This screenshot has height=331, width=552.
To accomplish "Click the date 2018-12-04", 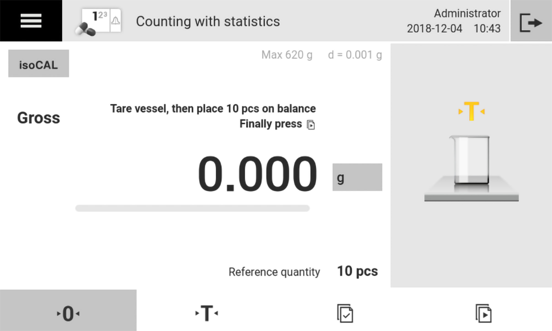I will click(434, 28).
